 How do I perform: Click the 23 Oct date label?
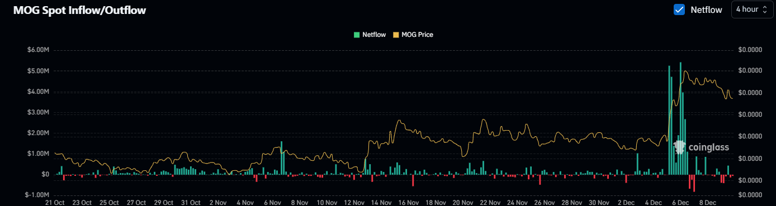83,203
